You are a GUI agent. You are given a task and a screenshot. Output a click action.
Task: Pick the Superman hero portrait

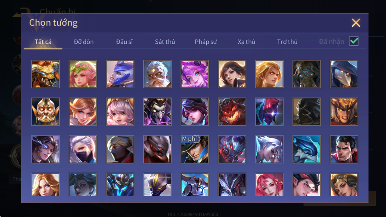click(x=344, y=149)
